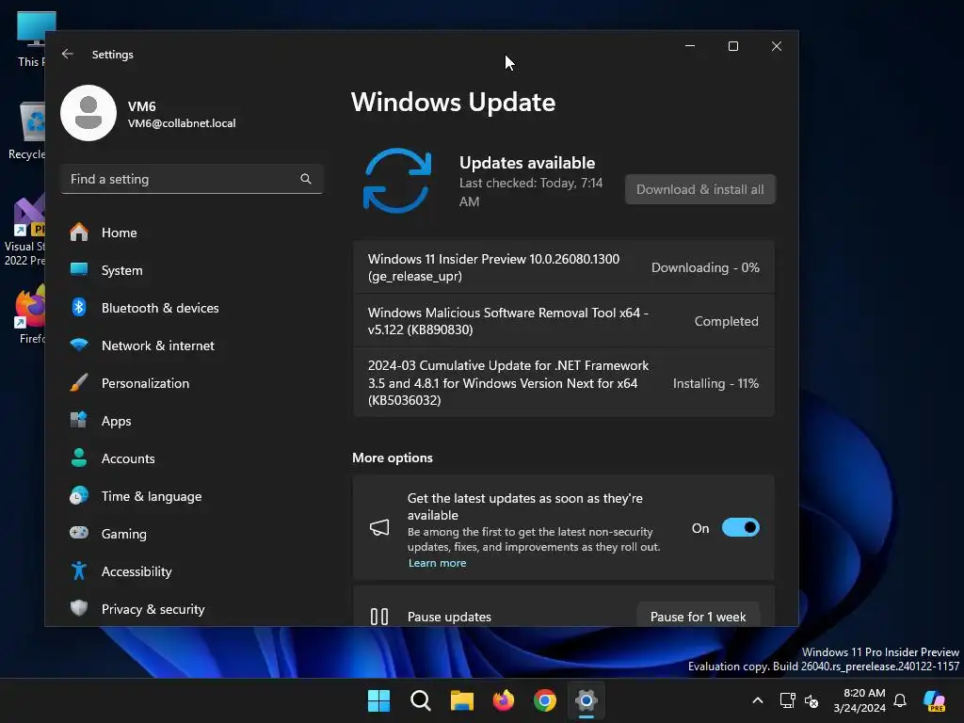
Task: Open taskbar Search
Action: click(x=421, y=700)
